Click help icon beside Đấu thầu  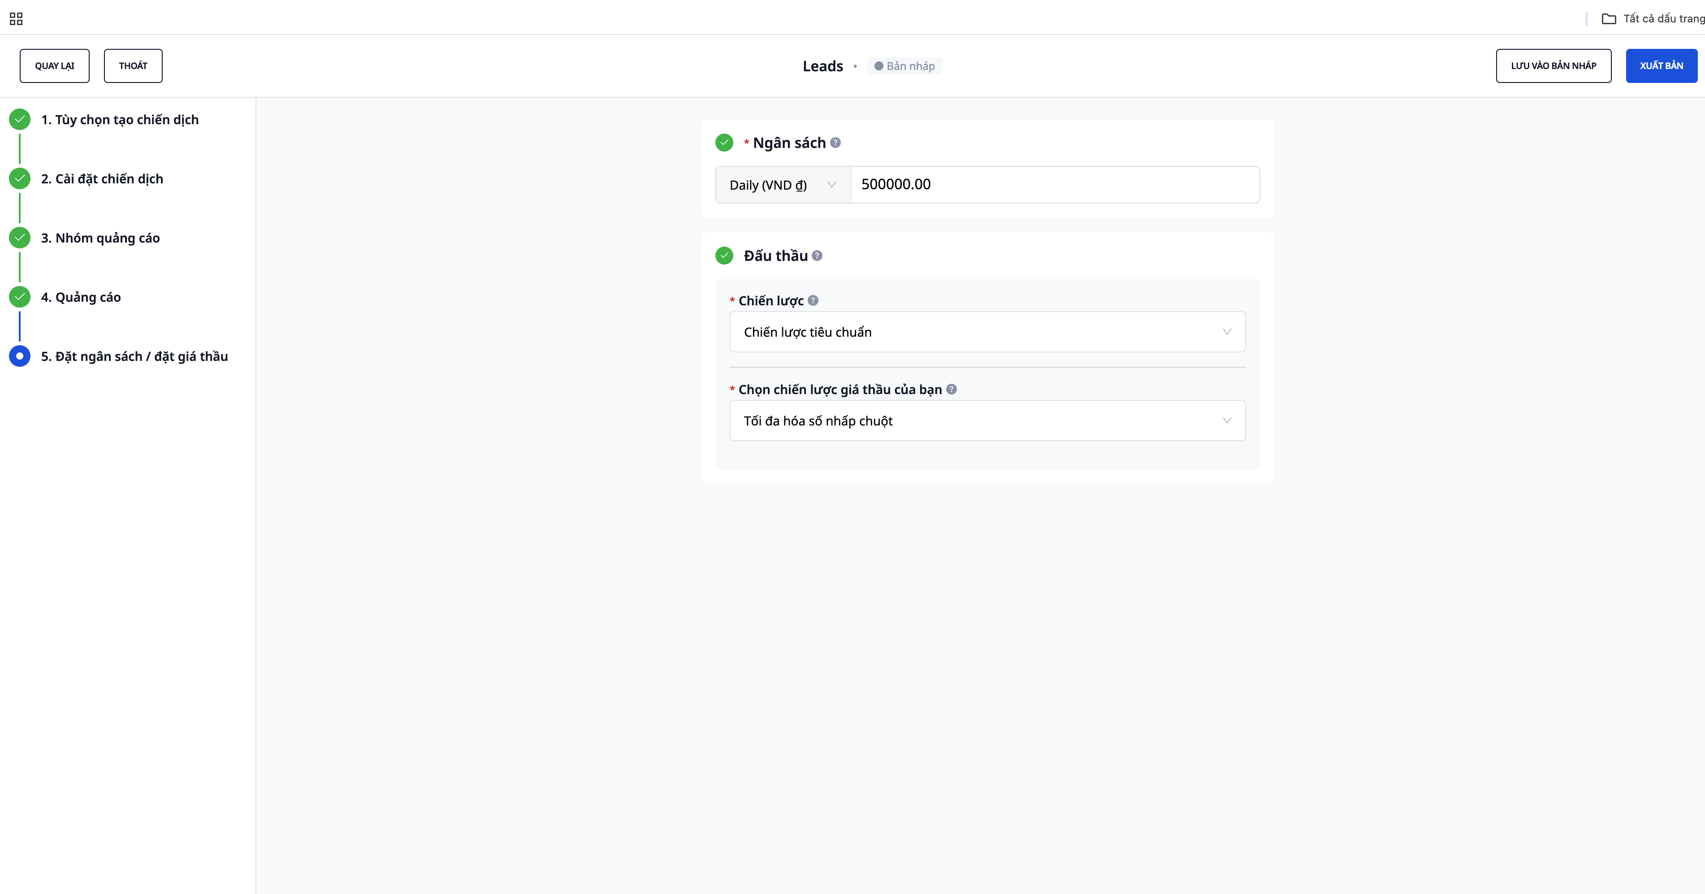(x=817, y=256)
